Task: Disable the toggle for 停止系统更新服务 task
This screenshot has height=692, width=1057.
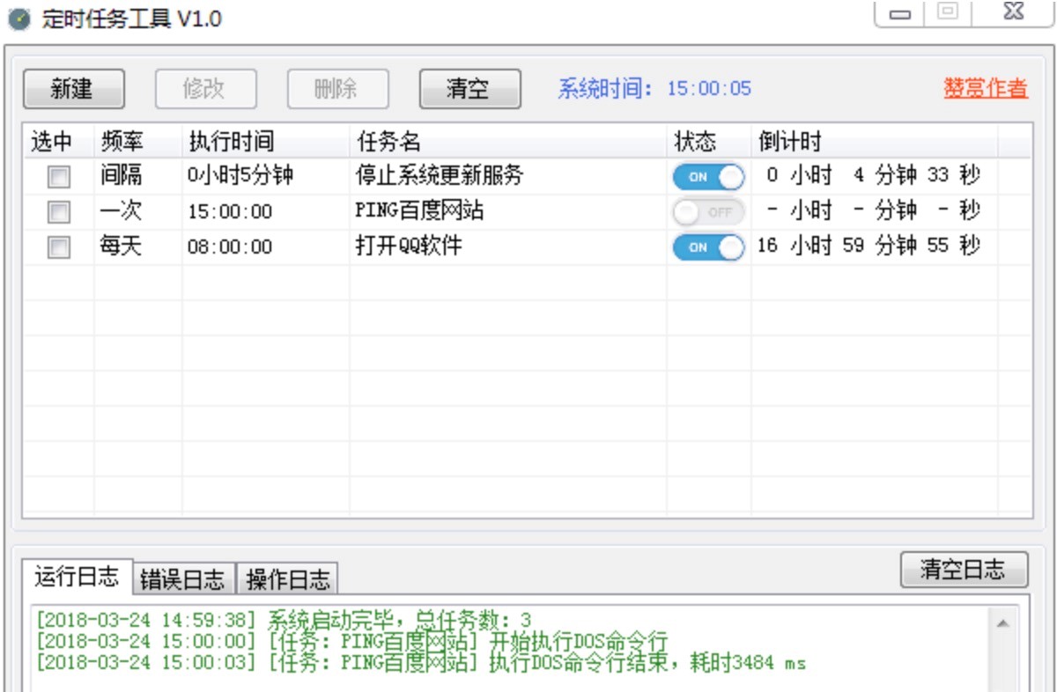Action: pyautogui.click(x=708, y=176)
